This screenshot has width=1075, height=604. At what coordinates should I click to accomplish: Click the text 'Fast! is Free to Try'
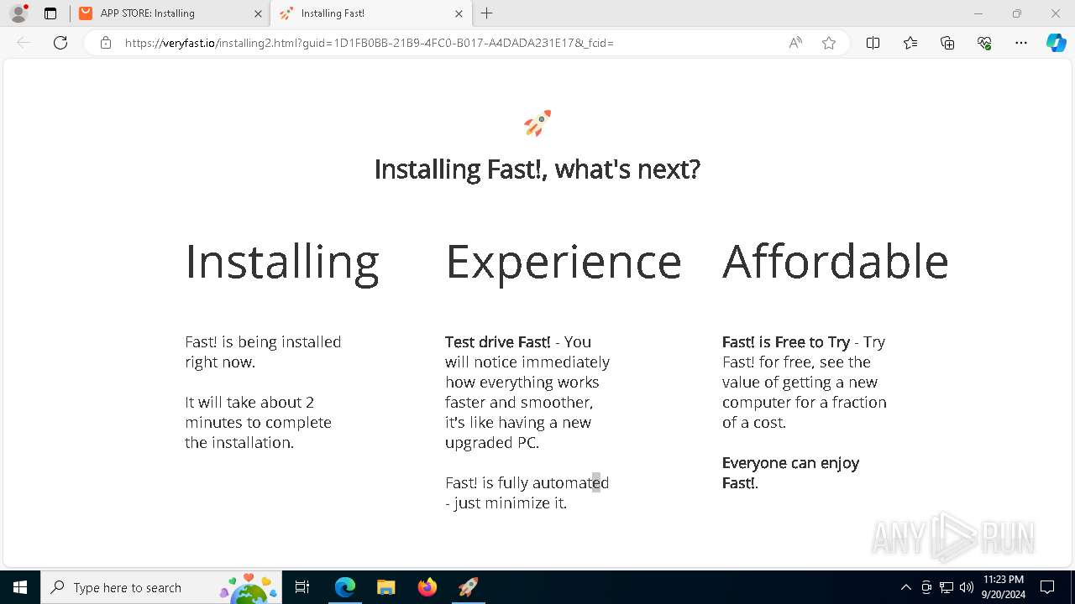(786, 342)
